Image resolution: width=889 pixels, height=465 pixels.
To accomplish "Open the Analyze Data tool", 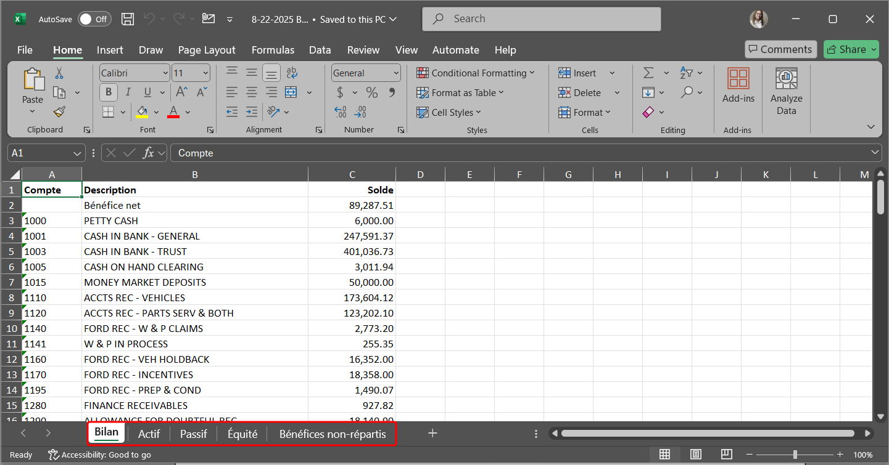I will [786, 92].
